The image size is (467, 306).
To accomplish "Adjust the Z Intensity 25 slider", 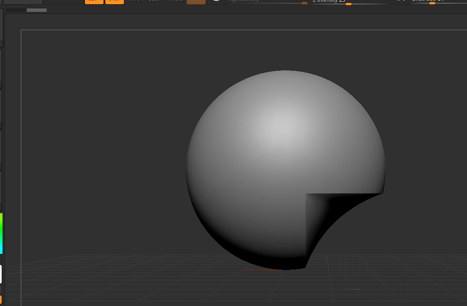I will (348, 2).
